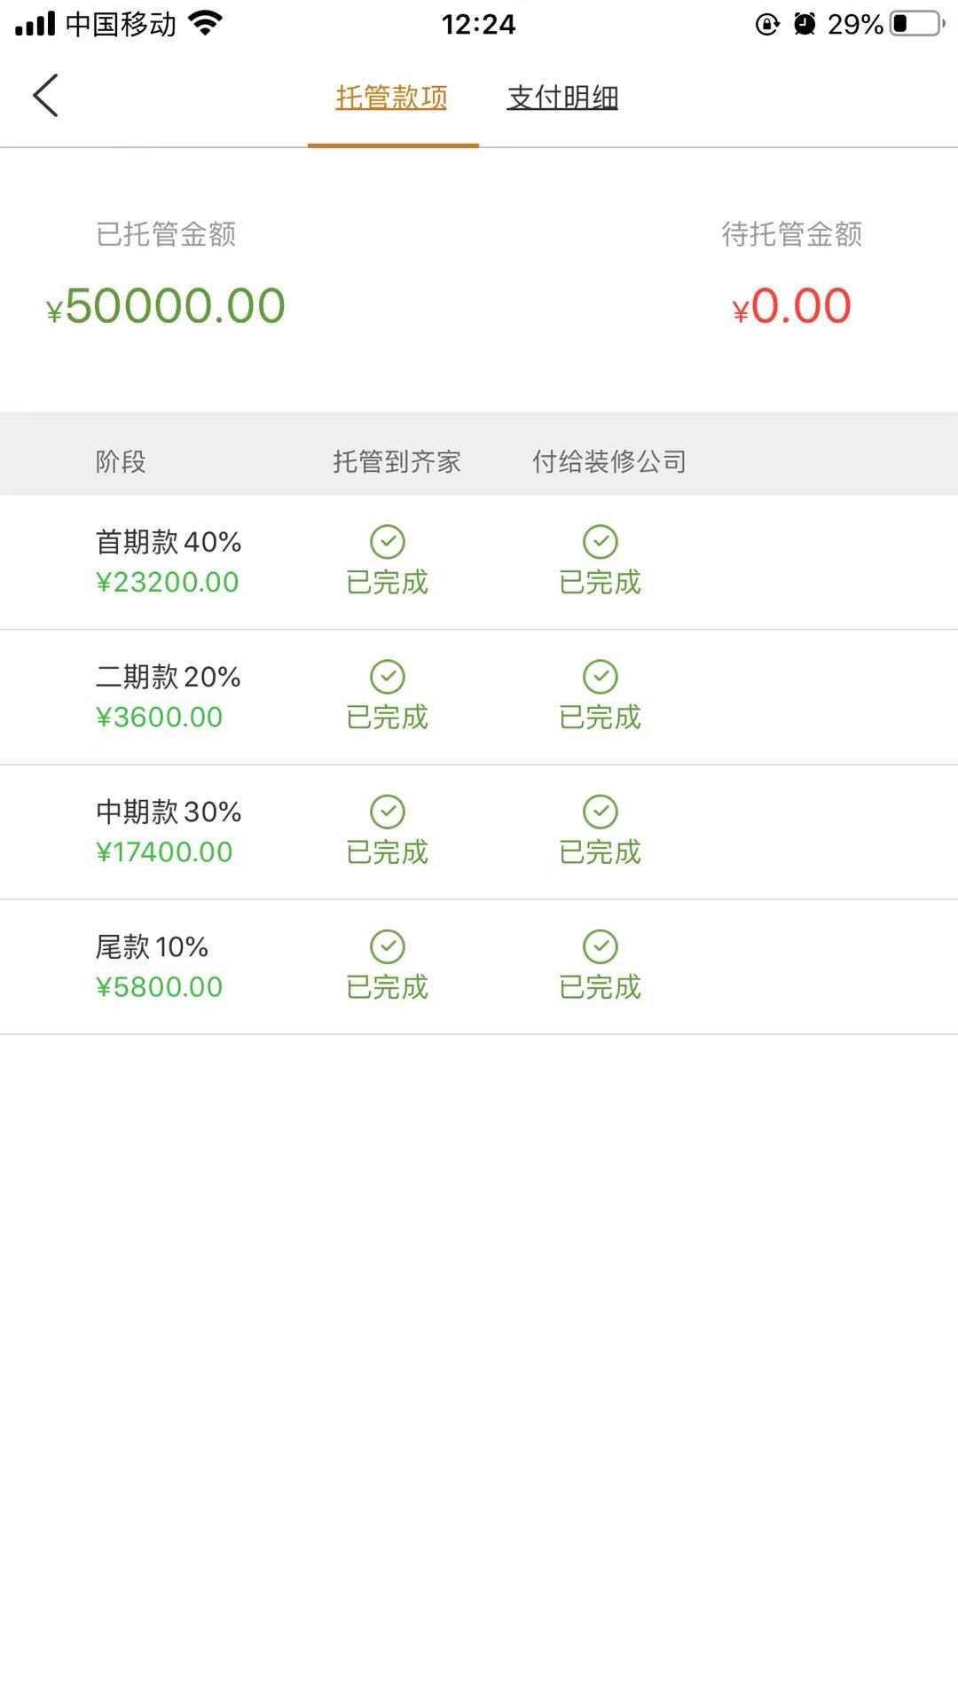This screenshot has width=958, height=1703.
Task: Tap 中期款 付给装修公司 completed checkmark
Action: click(x=601, y=812)
